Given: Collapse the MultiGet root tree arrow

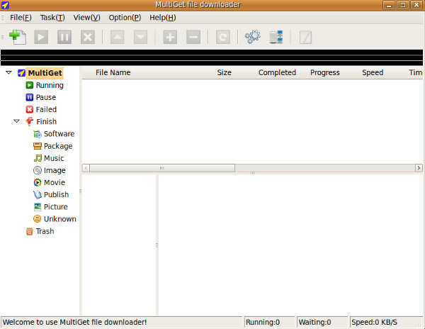Looking at the screenshot, I should click(8, 73).
